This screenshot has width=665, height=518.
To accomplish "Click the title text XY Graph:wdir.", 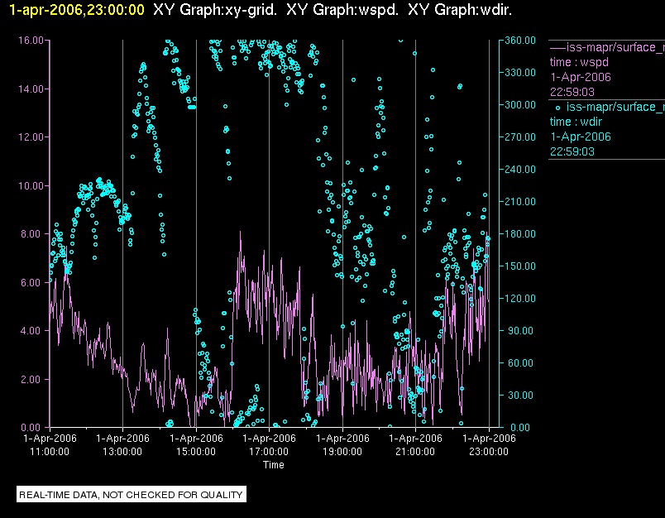I will [460, 9].
